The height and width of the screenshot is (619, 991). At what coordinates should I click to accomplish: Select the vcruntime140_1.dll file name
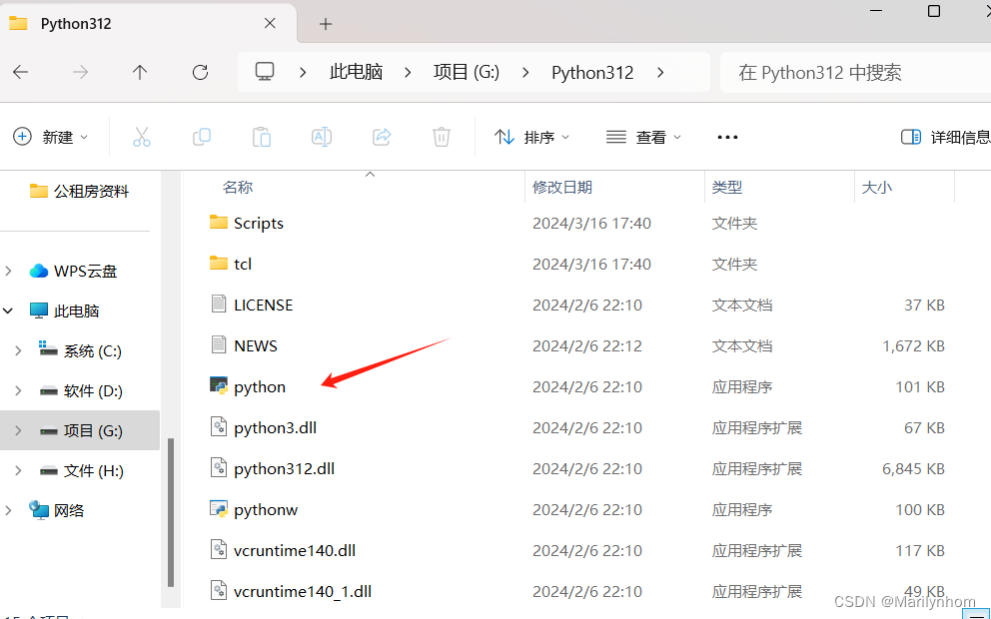pos(302,591)
